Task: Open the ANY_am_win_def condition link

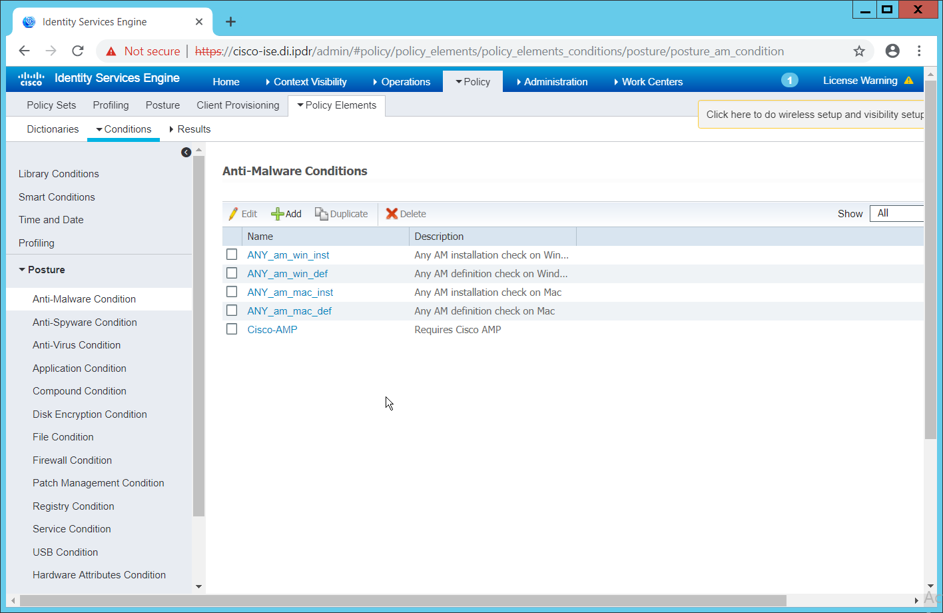Action: (287, 274)
